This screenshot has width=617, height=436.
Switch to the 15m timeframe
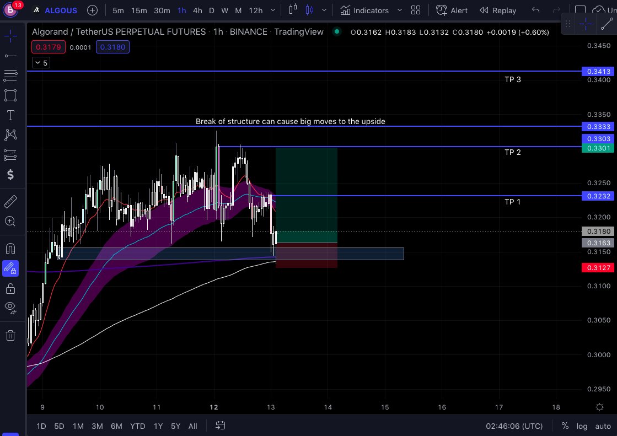[x=139, y=10]
